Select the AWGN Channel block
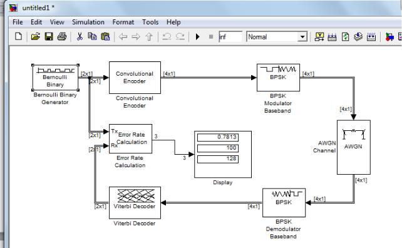This screenshot has width=402, height=248. [354, 147]
